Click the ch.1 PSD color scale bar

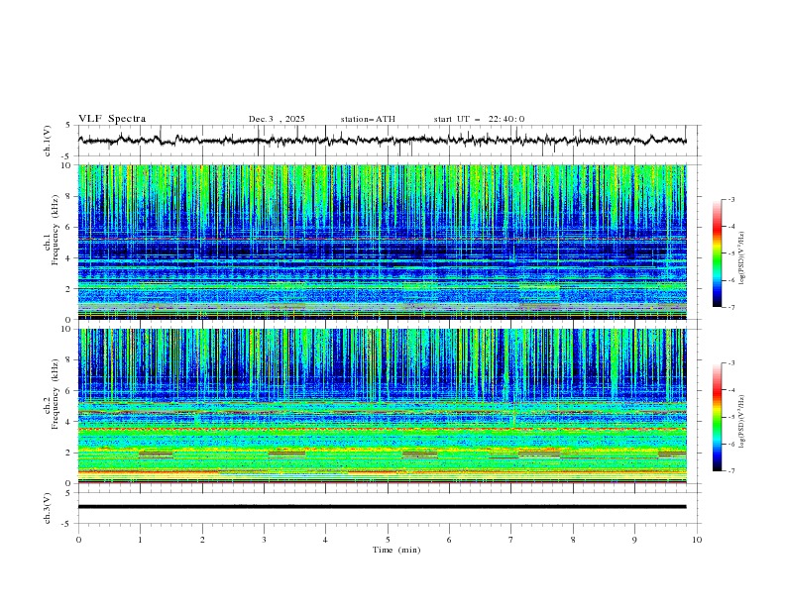click(718, 253)
